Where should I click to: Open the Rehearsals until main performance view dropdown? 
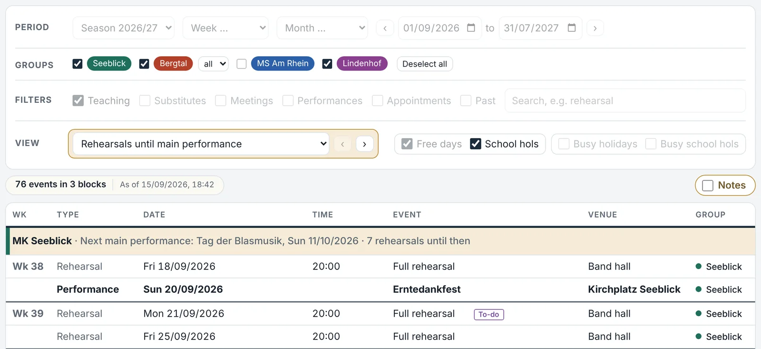201,144
